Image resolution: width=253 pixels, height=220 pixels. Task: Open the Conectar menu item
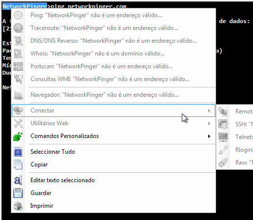point(113,110)
